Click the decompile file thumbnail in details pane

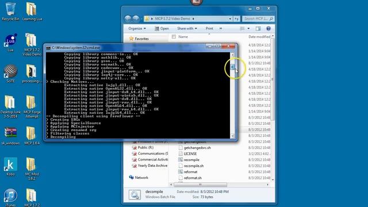click(x=135, y=194)
